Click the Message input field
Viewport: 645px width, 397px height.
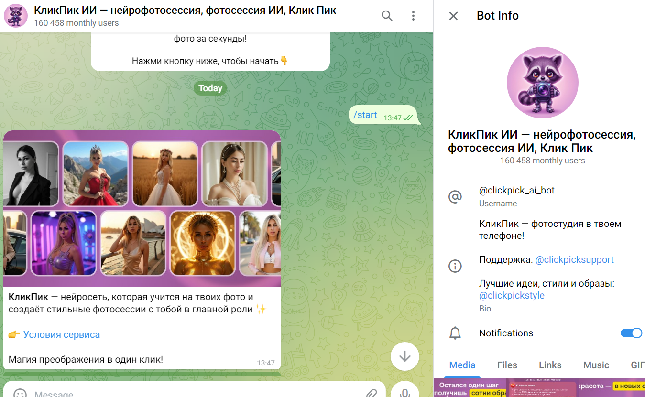click(x=191, y=394)
